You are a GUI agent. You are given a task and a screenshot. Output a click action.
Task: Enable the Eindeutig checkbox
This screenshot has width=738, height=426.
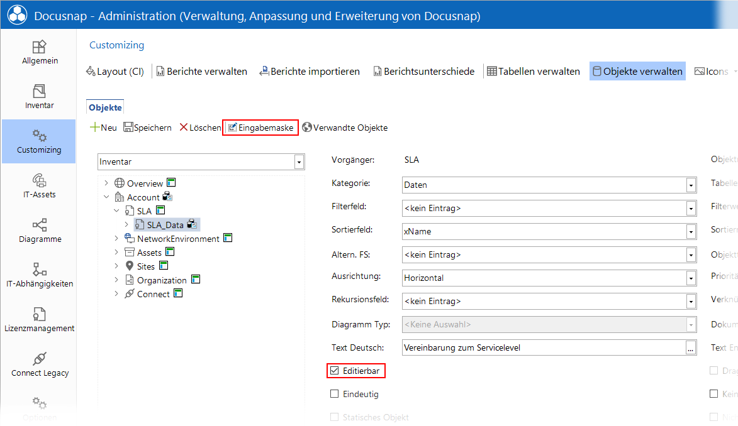(334, 393)
